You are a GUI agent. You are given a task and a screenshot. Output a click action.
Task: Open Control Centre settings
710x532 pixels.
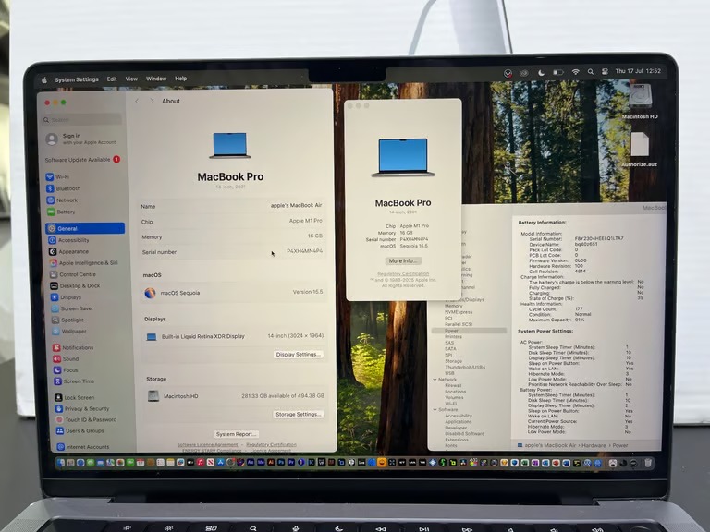click(72, 274)
